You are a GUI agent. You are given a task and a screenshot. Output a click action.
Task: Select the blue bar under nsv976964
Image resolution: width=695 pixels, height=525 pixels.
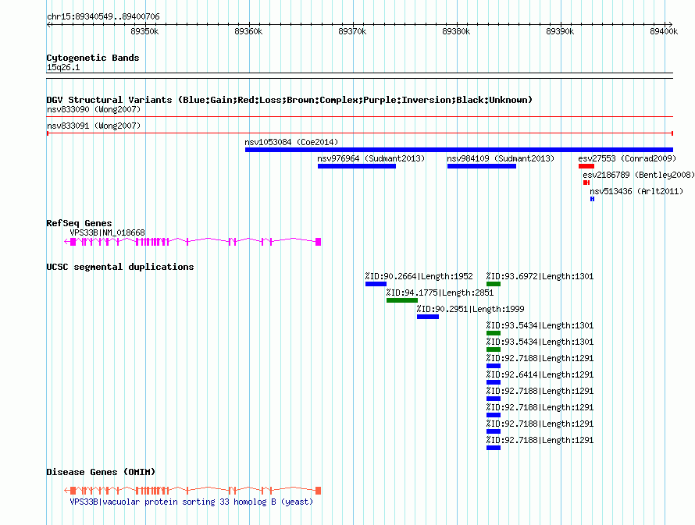357,166
